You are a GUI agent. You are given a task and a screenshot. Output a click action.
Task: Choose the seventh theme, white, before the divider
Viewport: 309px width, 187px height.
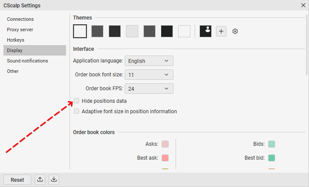(184, 31)
